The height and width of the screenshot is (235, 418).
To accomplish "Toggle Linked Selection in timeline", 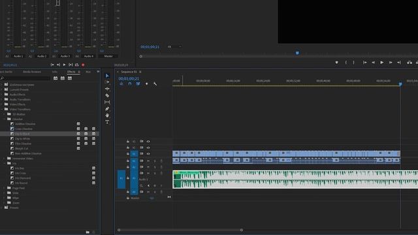I will coord(138,84).
